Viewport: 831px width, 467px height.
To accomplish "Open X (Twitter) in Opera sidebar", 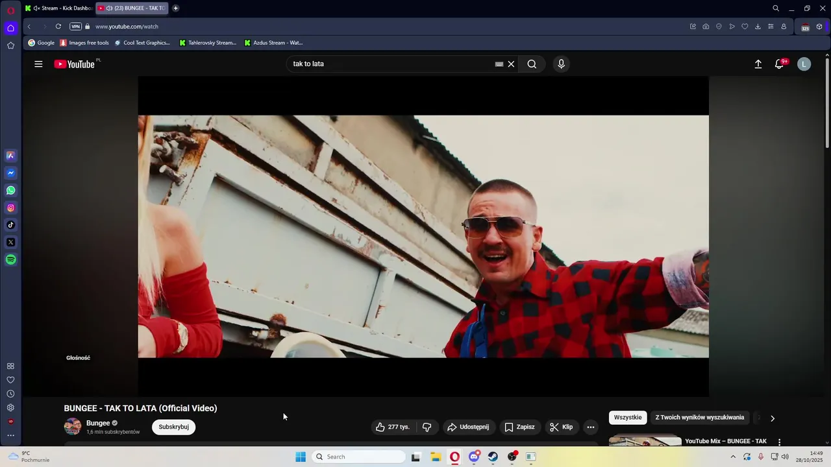I will tap(10, 242).
